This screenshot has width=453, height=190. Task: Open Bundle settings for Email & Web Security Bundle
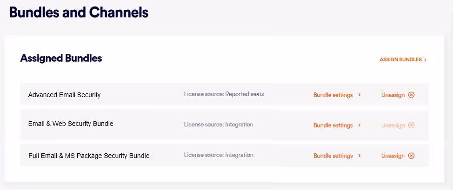click(333, 125)
